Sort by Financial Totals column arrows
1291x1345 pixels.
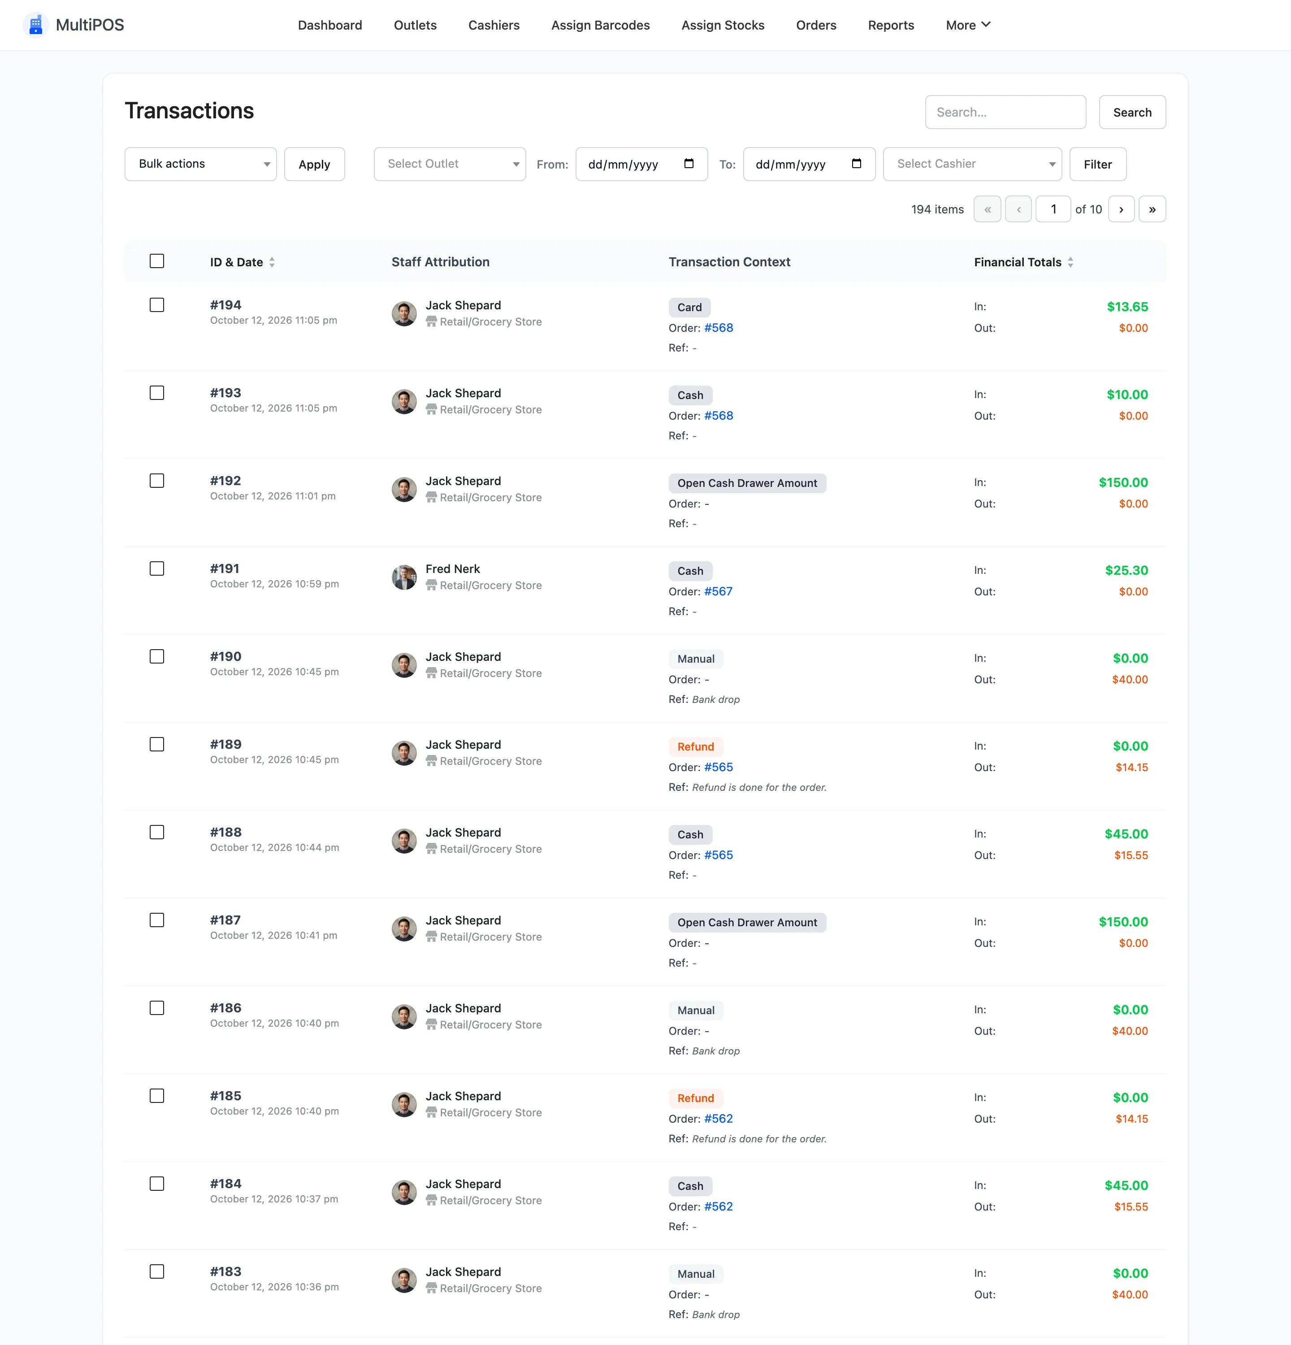coord(1070,262)
